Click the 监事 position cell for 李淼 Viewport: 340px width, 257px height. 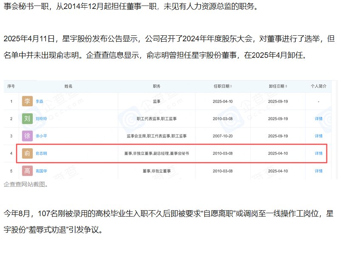pos(156,101)
